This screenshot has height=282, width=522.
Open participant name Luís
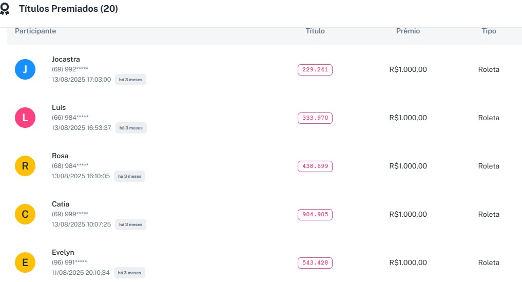click(x=59, y=107)
